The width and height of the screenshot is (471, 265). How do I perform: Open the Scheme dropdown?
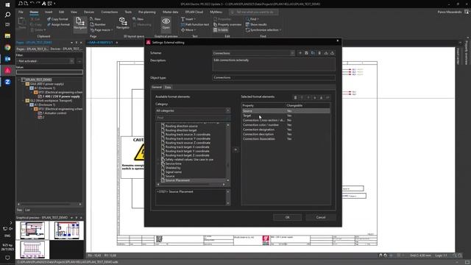(292, 53)
